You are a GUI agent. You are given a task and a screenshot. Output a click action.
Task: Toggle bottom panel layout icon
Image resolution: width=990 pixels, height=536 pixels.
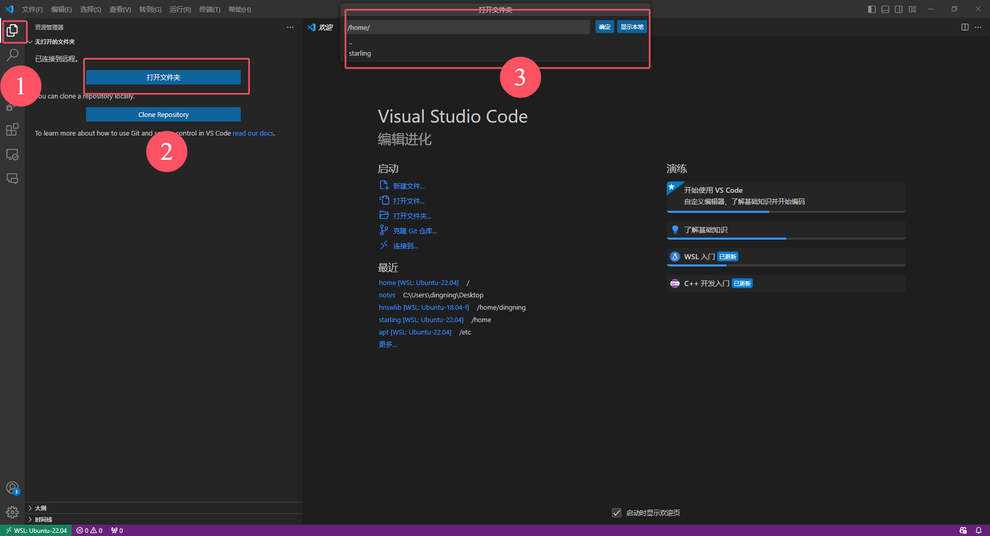pos(885,9)
